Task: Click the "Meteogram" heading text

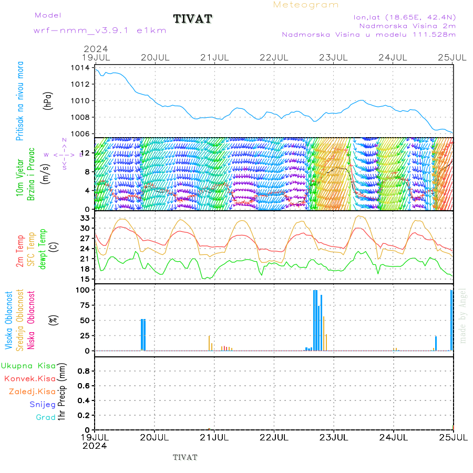Action: pos(305,5)
